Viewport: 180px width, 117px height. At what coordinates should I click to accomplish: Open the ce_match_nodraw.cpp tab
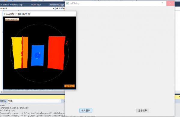[11, 4]
